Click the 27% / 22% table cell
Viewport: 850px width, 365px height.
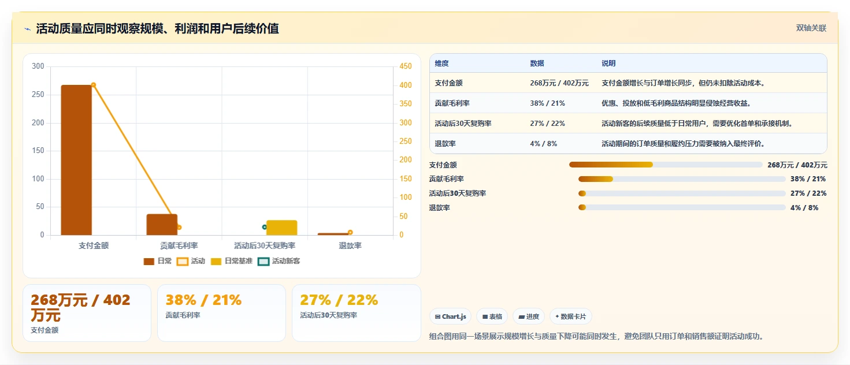(547, 124)
